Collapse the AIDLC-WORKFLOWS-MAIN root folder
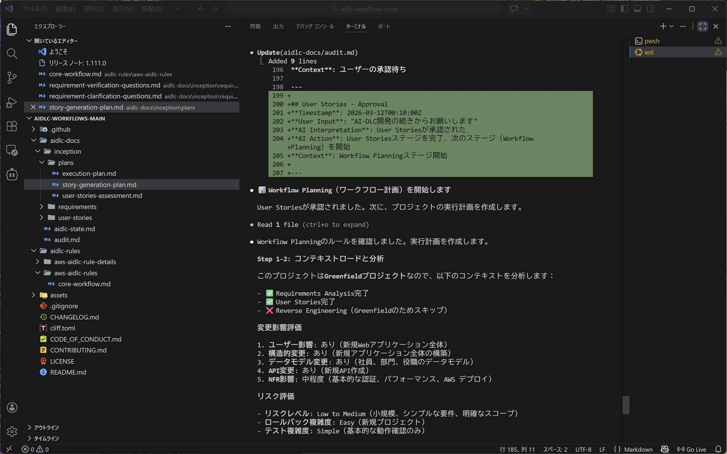The height and width of the screenshot is (454, 727). coord(132,118)
